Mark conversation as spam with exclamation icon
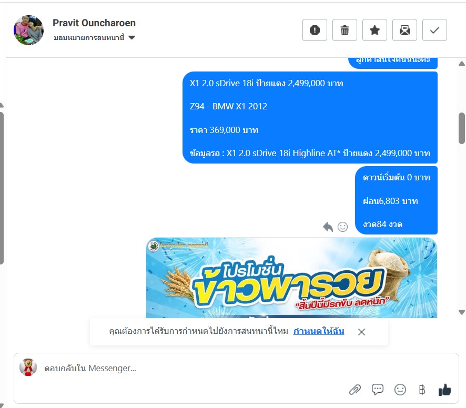The height and width of the screenshot is (408, 466). pyautogui.click(x=315, y=30)
